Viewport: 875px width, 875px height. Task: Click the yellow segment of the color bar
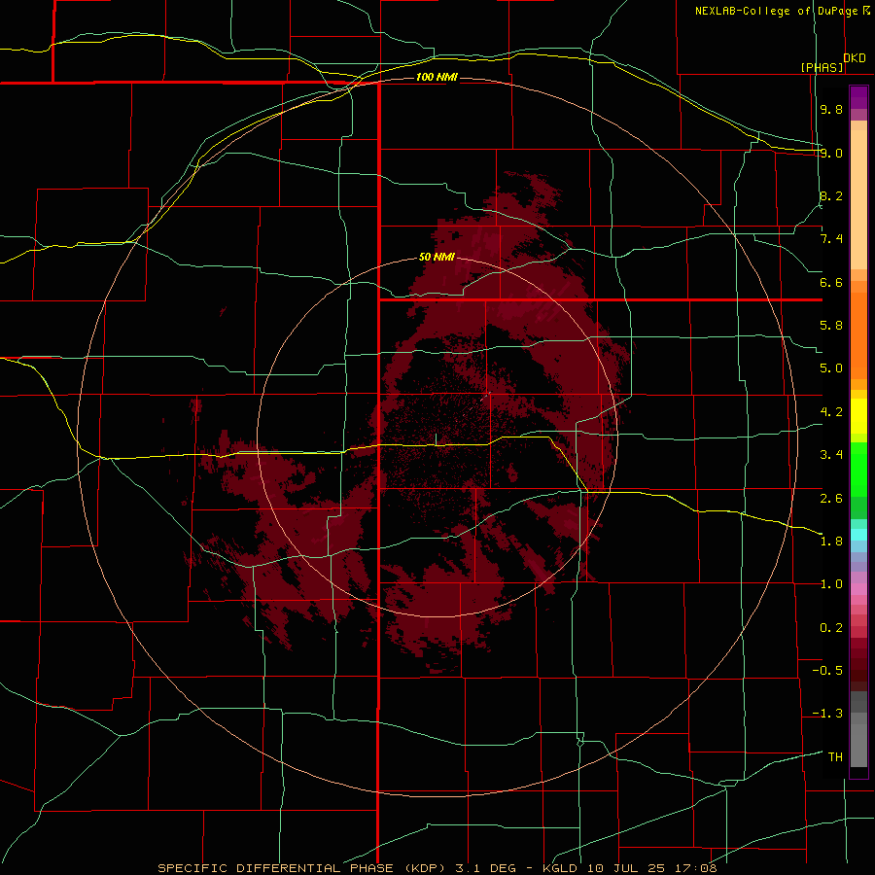click(x=858, y=416)
